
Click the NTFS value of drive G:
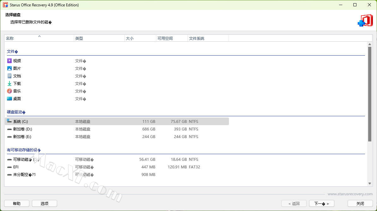(x=194, y=160)
